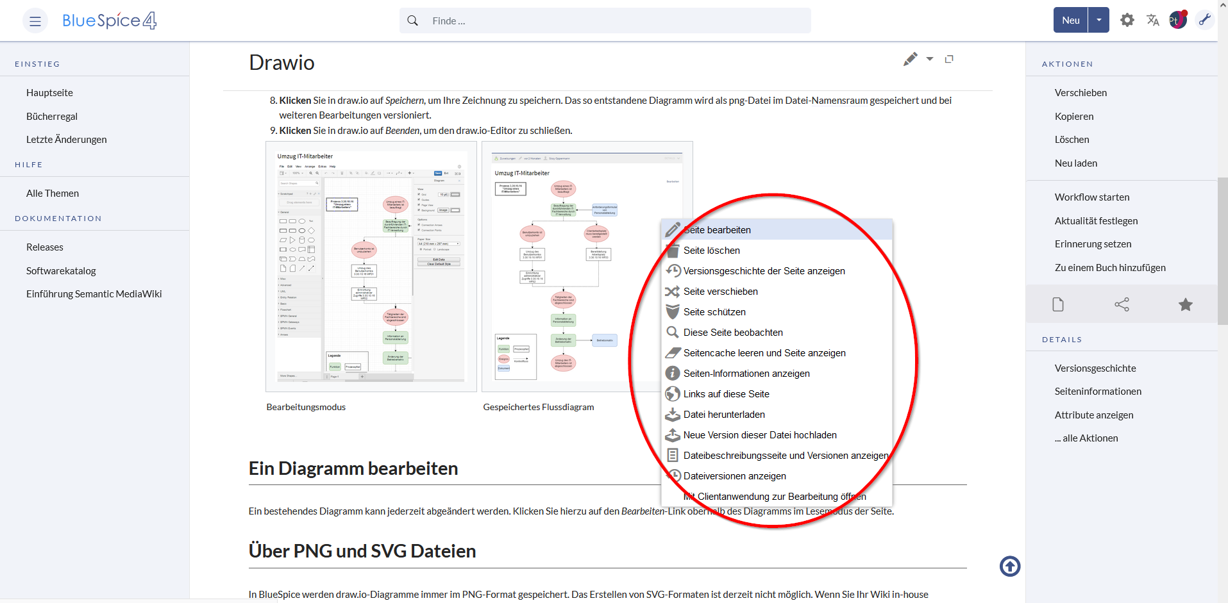Click Workflow starten action
The image size is (1228, 603).
click(x=1092, y=197)
